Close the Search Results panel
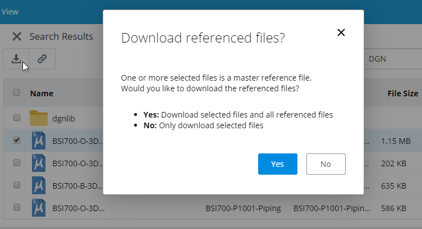This screenshot has height=229, width=422. pos(17,36)
